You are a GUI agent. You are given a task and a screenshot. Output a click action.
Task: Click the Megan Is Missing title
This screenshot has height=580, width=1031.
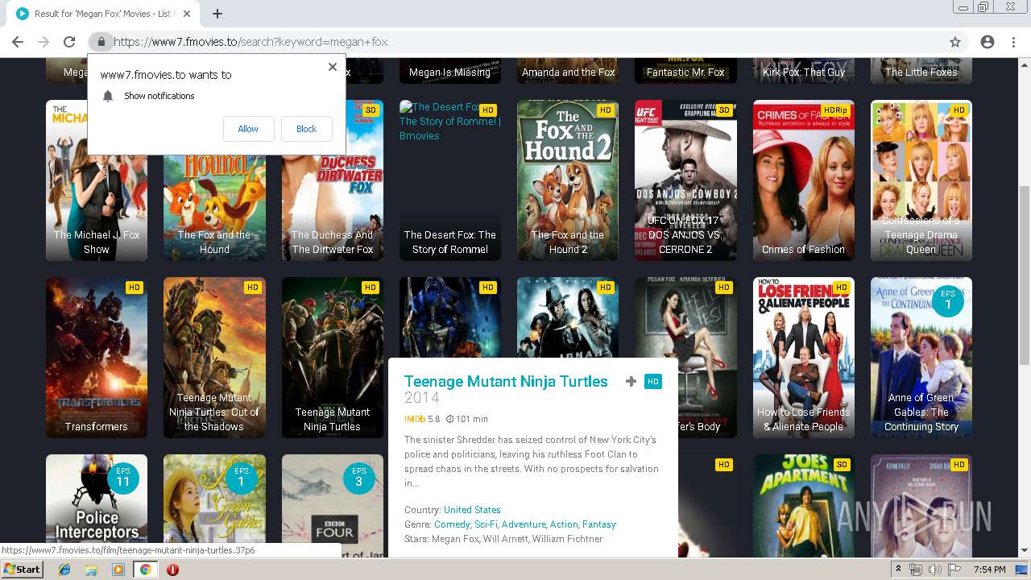pyautogui.click(x=449, y=72)
